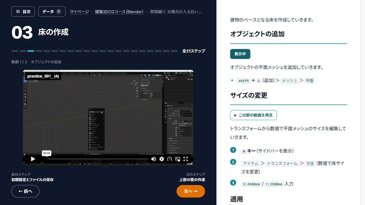The image size is (365, 205).
Task: Play the practice_001_ video
Action: [x=33, y=159]
